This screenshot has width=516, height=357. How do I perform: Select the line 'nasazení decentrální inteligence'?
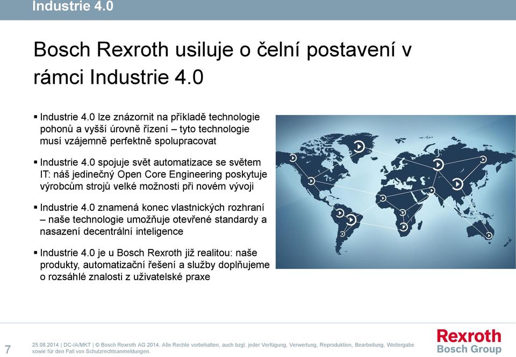pyautogui.click(x=112, y=231)
